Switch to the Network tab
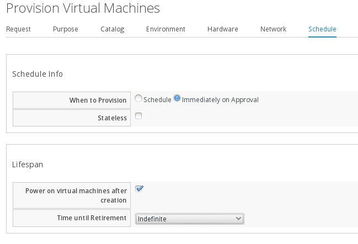The width and height of the screenshot is (358, 244). tap(273, 29)
